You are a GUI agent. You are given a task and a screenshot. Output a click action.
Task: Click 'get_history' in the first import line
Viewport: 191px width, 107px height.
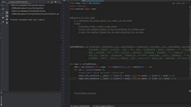tap(94, 3)
